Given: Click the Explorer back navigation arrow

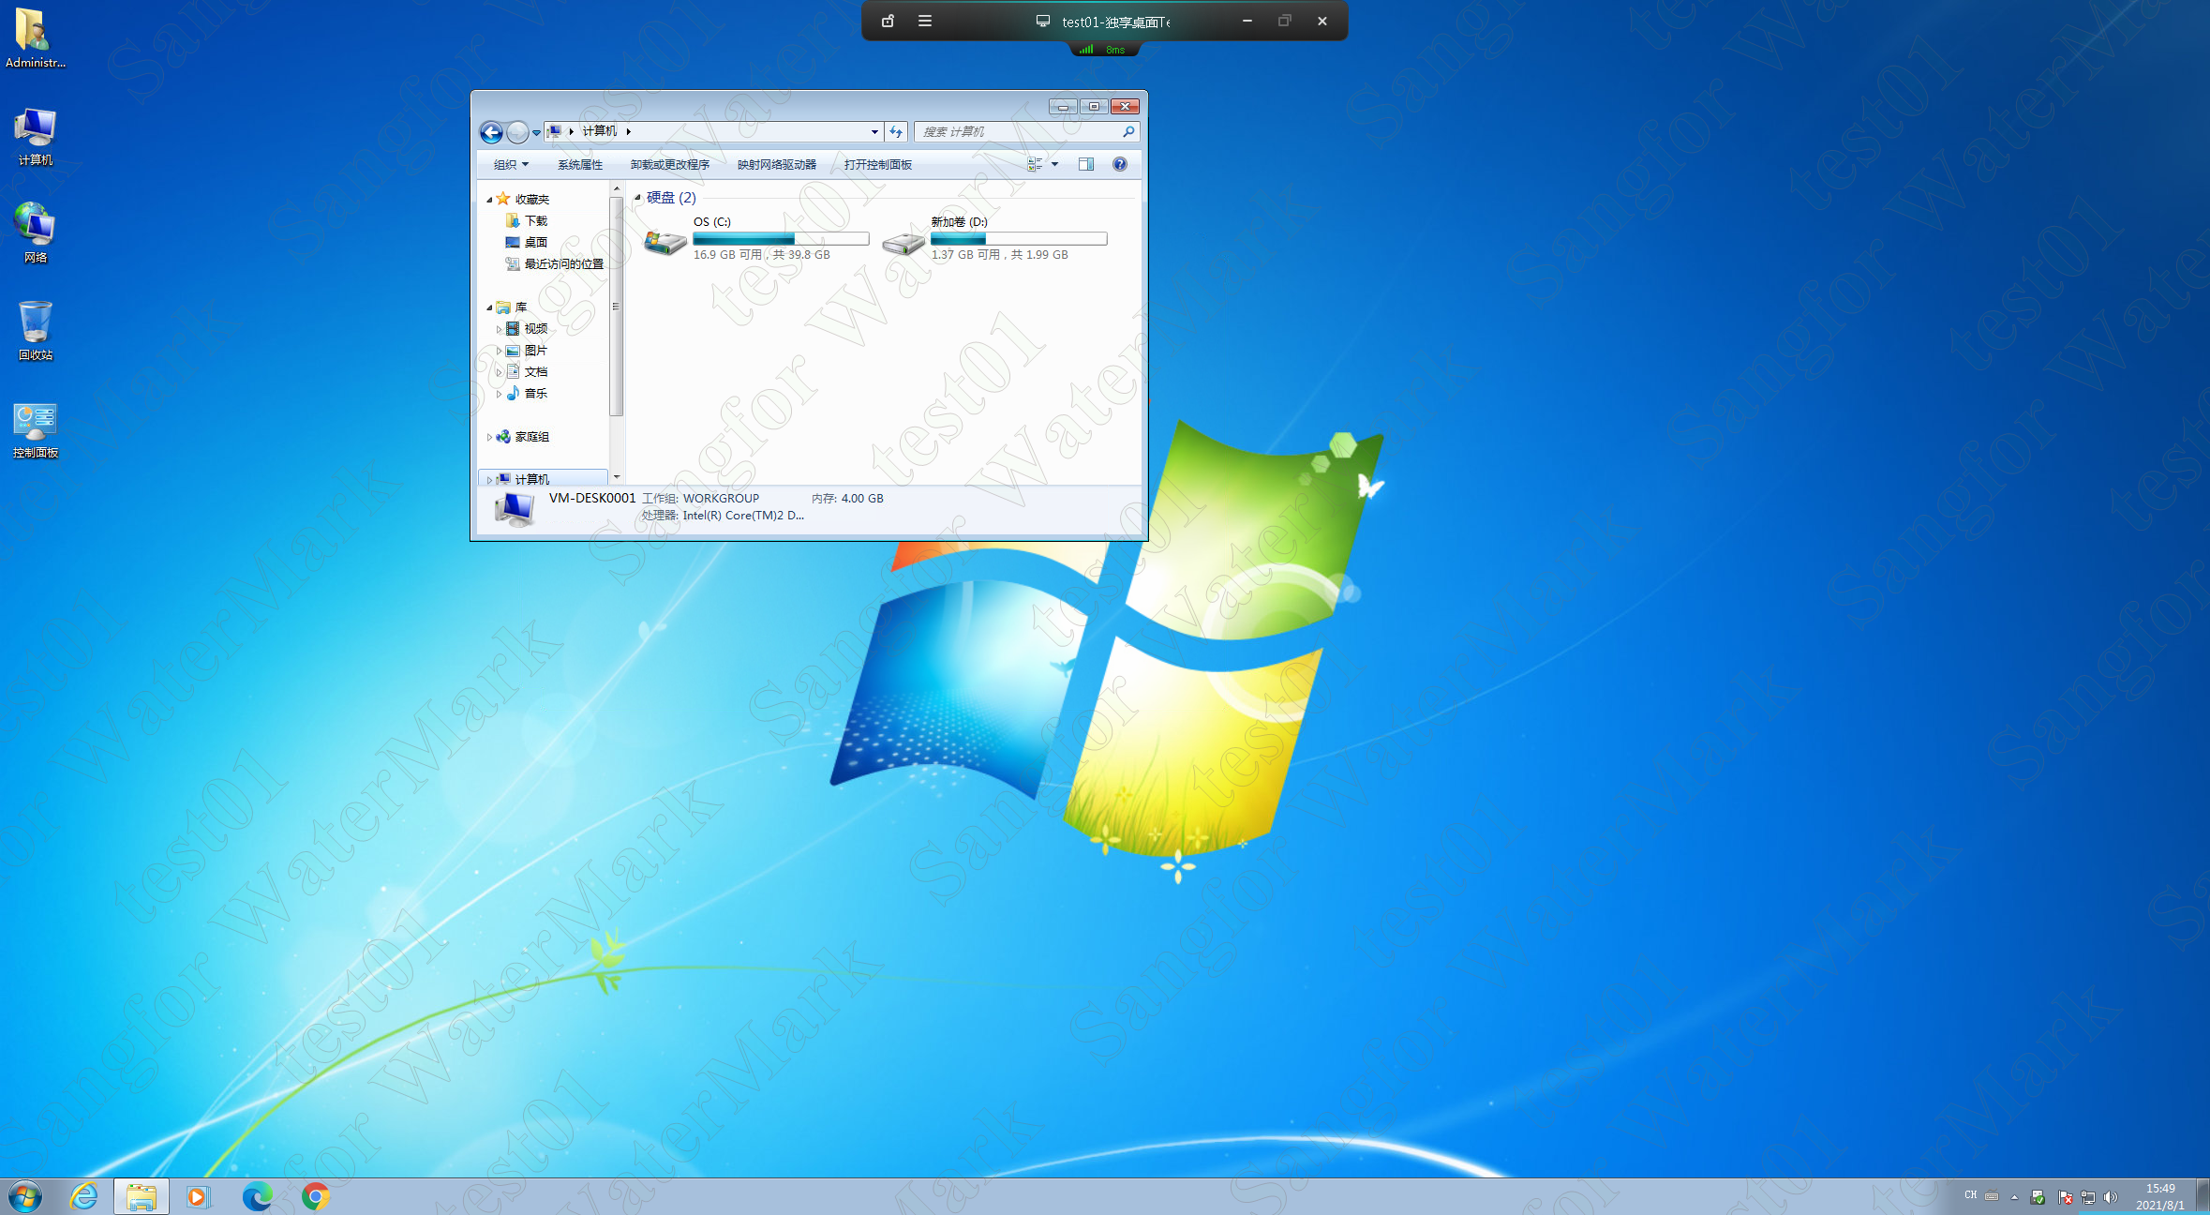Looking at the screenshot, I should [491, 132].
